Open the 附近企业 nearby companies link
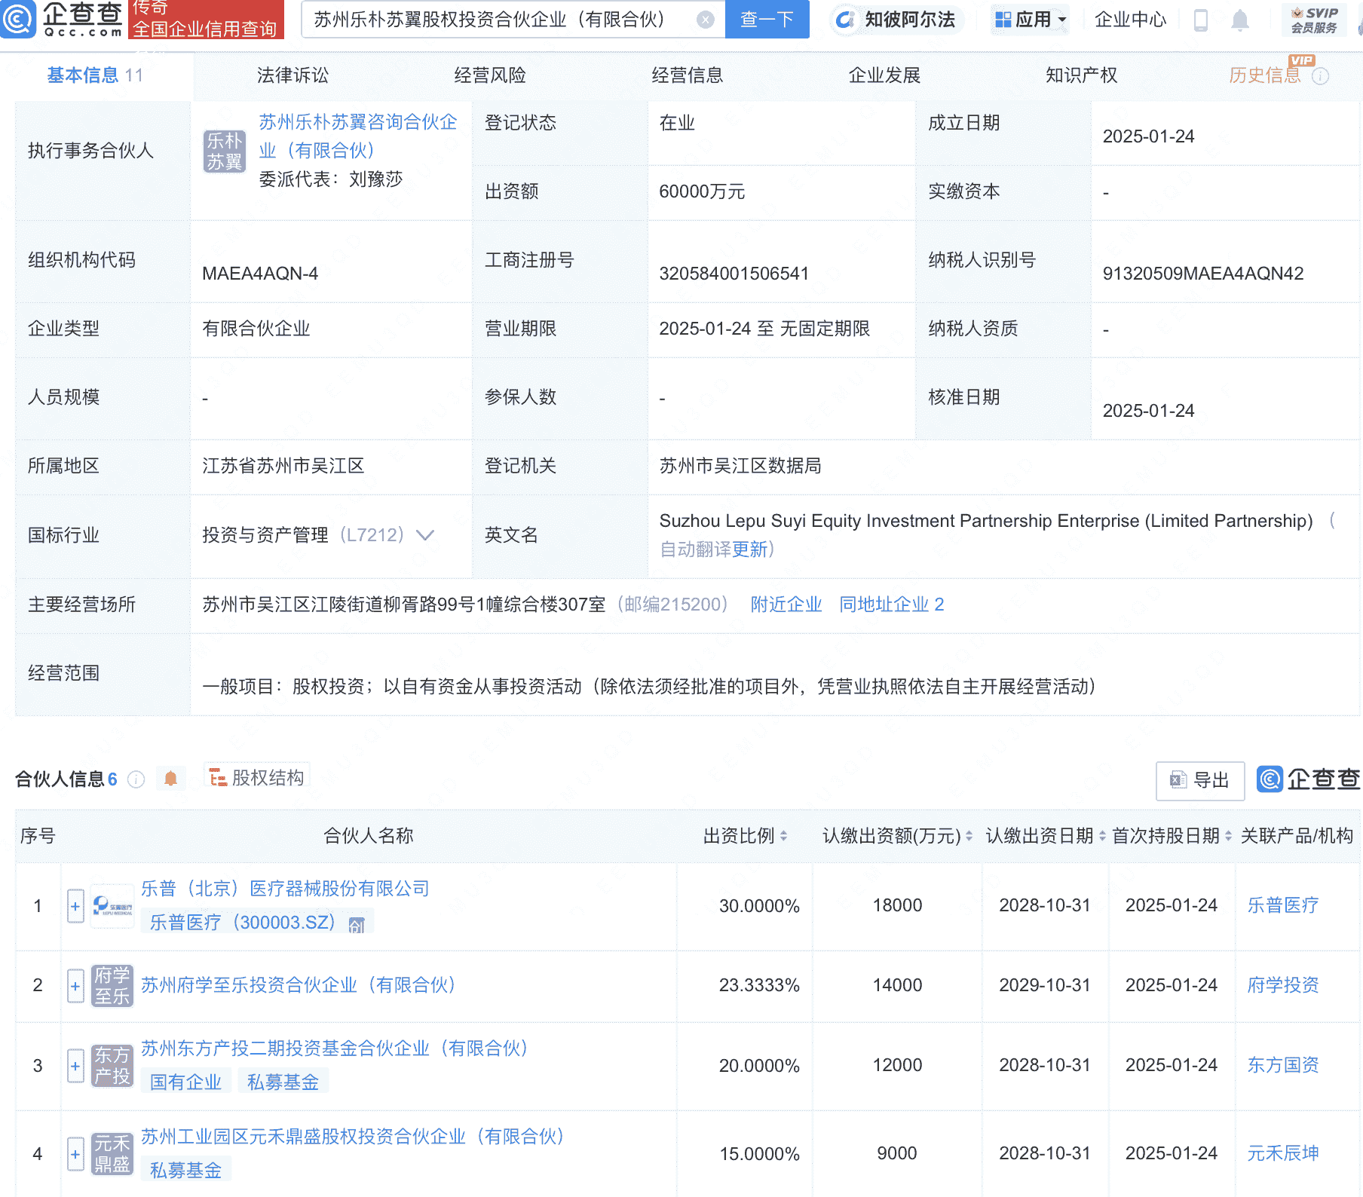 (786, 604)
